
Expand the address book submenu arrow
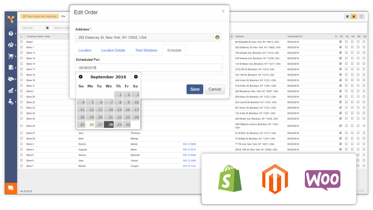tap(16, 68)
